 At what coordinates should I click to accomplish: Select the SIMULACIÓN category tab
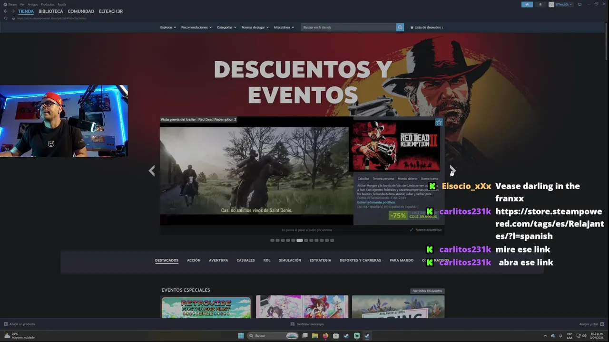pos(290,260)
